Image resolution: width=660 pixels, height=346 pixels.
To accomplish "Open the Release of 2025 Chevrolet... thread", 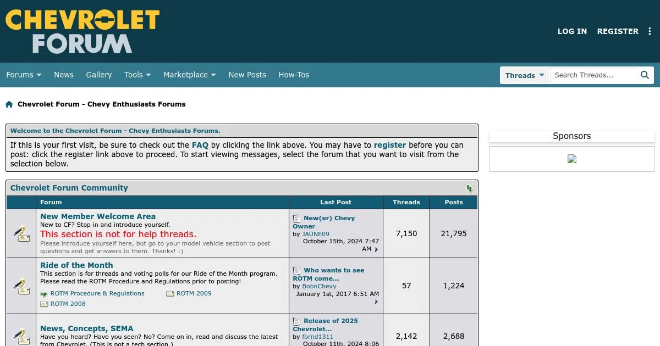I will (x=326, y=325).
